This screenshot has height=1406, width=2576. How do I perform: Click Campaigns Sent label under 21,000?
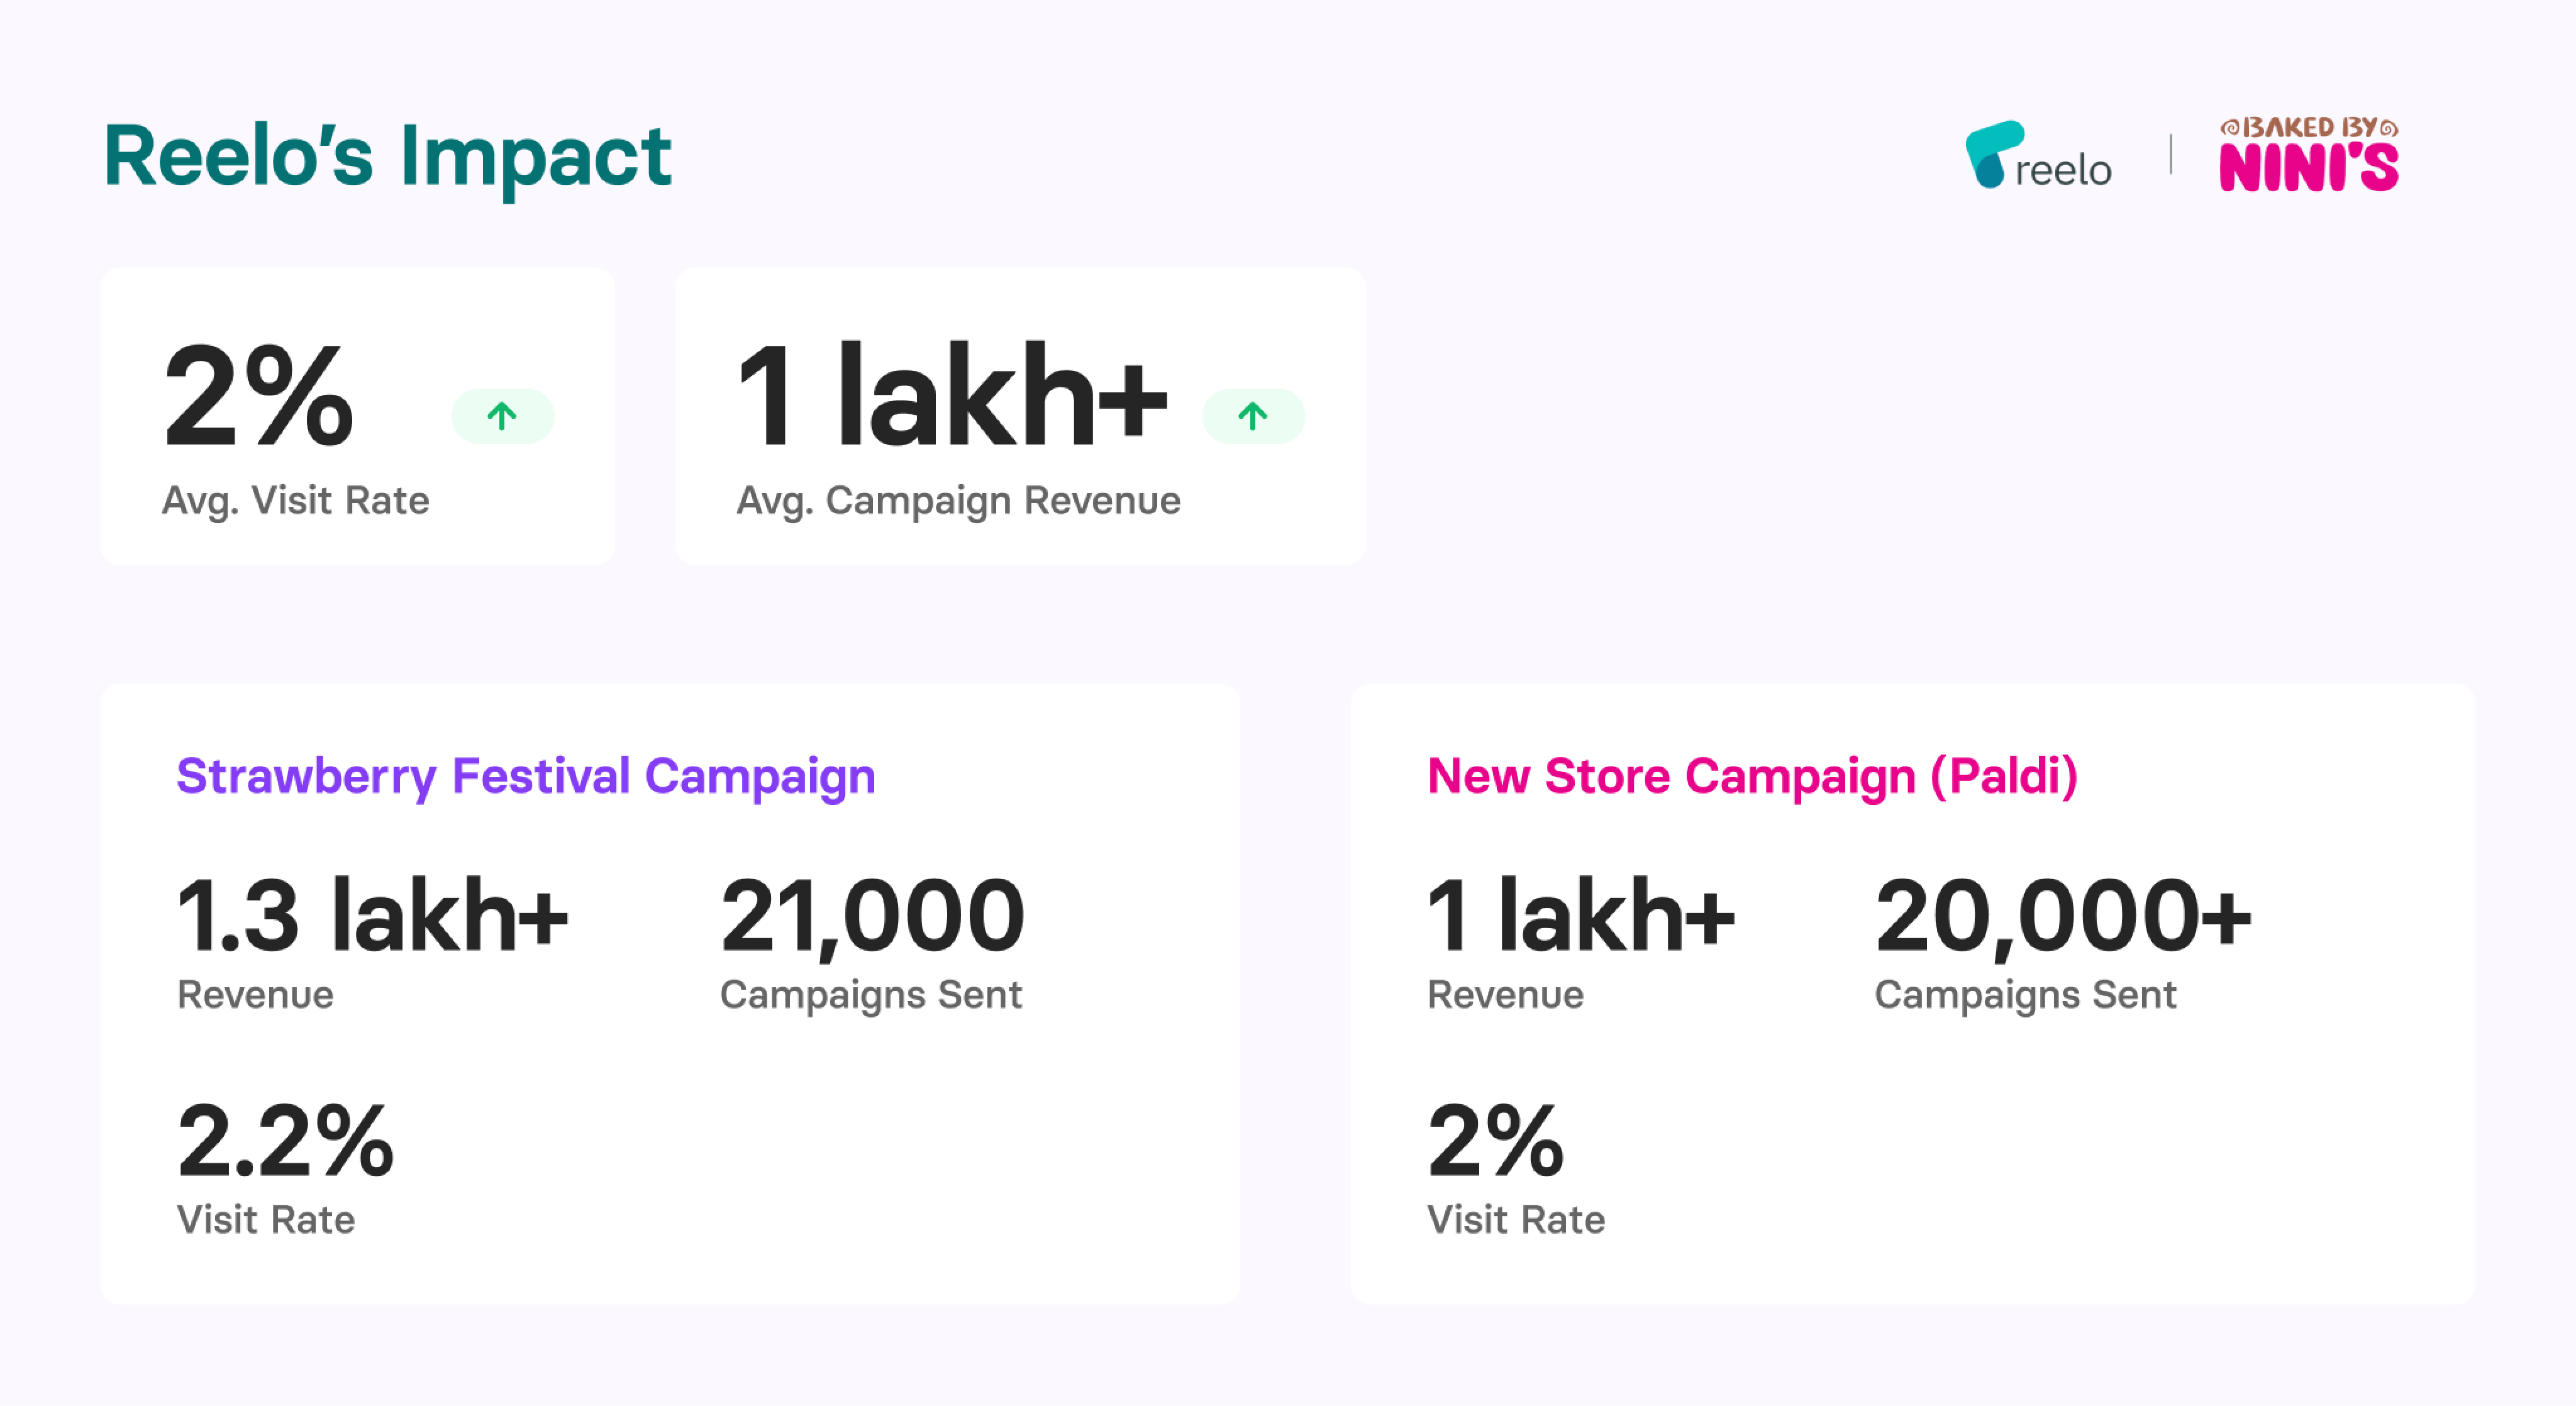click(x=871, y=995)
